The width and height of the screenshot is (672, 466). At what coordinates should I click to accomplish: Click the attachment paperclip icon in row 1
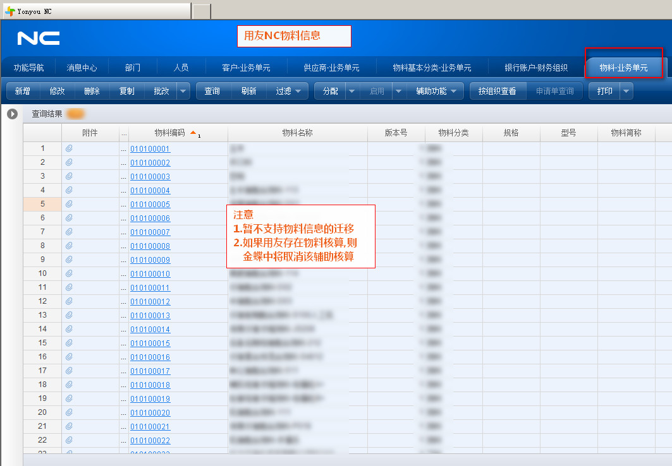(69, 148)
